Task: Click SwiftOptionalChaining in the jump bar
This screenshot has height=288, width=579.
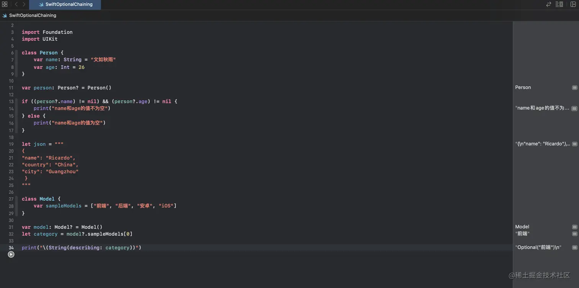Action: click(33, 15)
